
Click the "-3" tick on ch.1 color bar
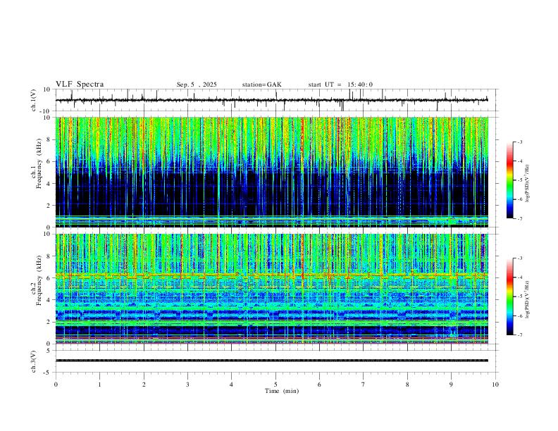coord(519,142)
